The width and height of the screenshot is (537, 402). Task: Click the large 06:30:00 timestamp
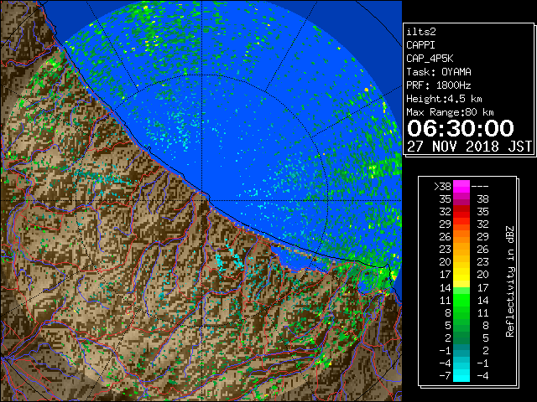[461, 128]
